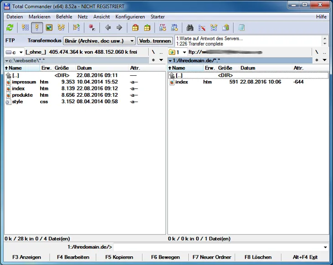333x265 pixels.
Task: Open the Dateien menu
Action: point(15,17)
